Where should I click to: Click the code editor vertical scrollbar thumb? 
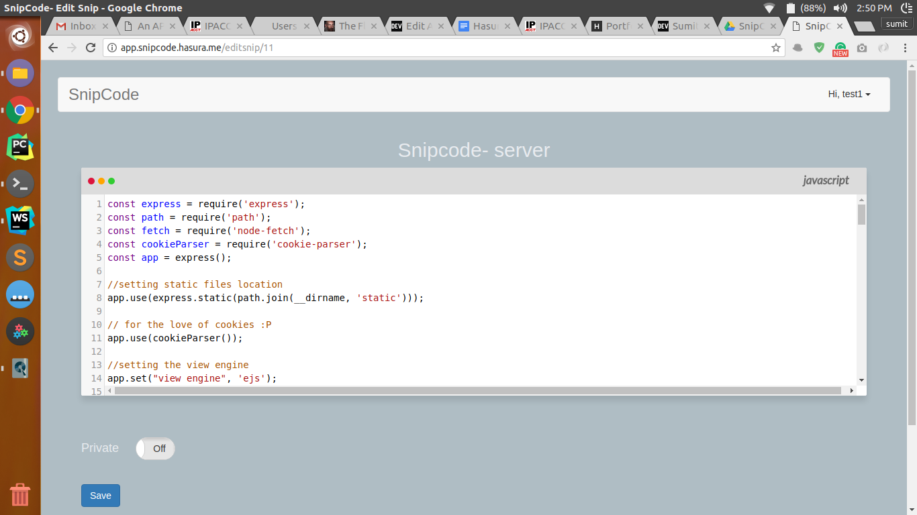coord(861,215)
